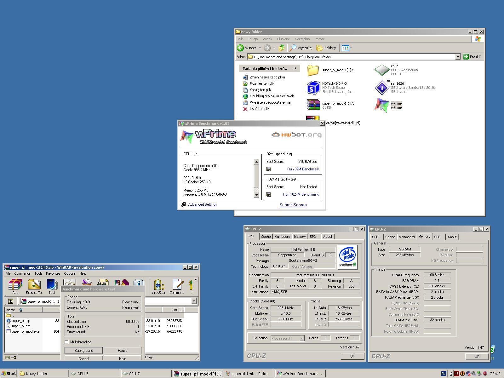Switch to superpi 1mb - Paint taskbar item
Viewport: 504px width, 378px height.
point(249,374)
